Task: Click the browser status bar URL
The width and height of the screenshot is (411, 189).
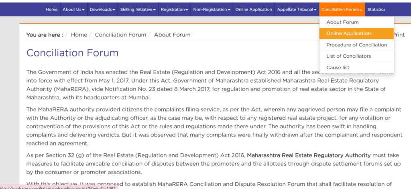Action: click(58, 188)
